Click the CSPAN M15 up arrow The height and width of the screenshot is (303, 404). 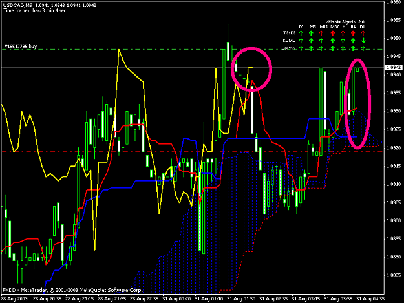(321, 48)
